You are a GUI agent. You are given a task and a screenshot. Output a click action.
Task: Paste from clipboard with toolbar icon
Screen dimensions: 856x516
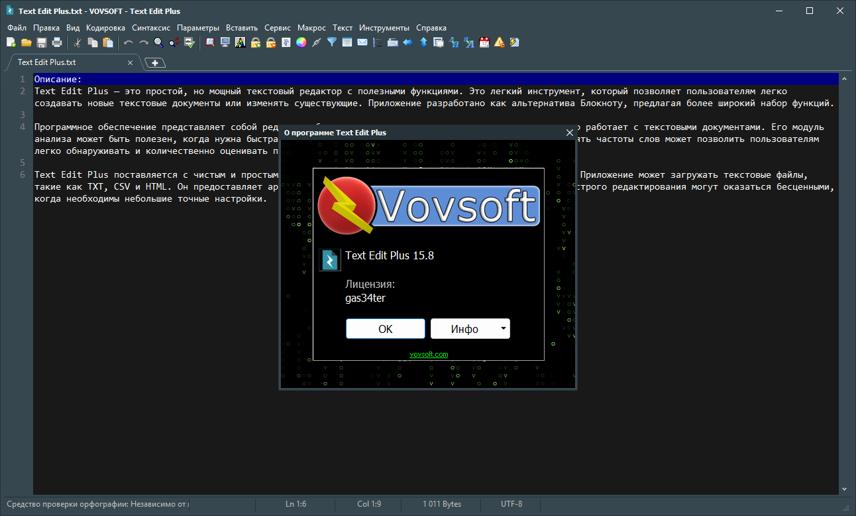tap(108, 42)
